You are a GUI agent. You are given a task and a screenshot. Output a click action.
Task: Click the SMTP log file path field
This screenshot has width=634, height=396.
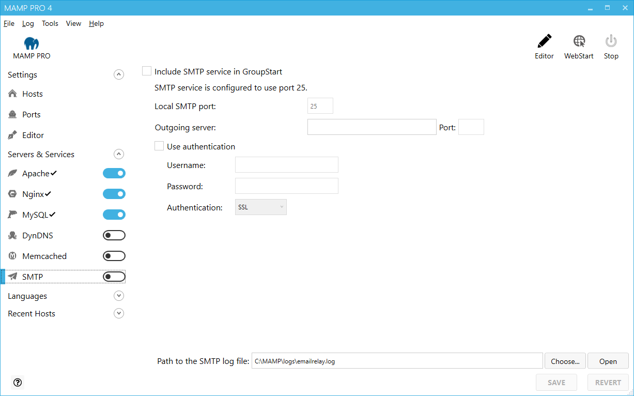click(397, 361)
